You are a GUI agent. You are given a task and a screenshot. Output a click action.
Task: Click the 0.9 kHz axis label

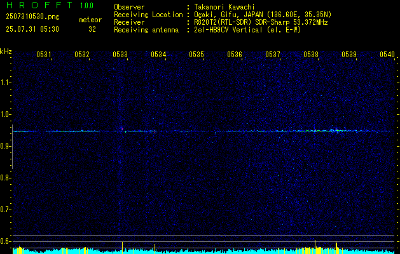5,146
